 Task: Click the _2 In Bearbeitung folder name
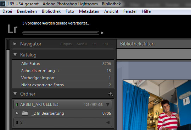click(47, 113)
